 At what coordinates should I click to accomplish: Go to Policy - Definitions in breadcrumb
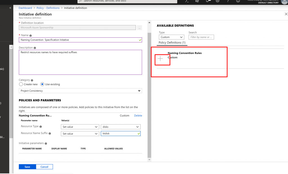click(48, 8)
